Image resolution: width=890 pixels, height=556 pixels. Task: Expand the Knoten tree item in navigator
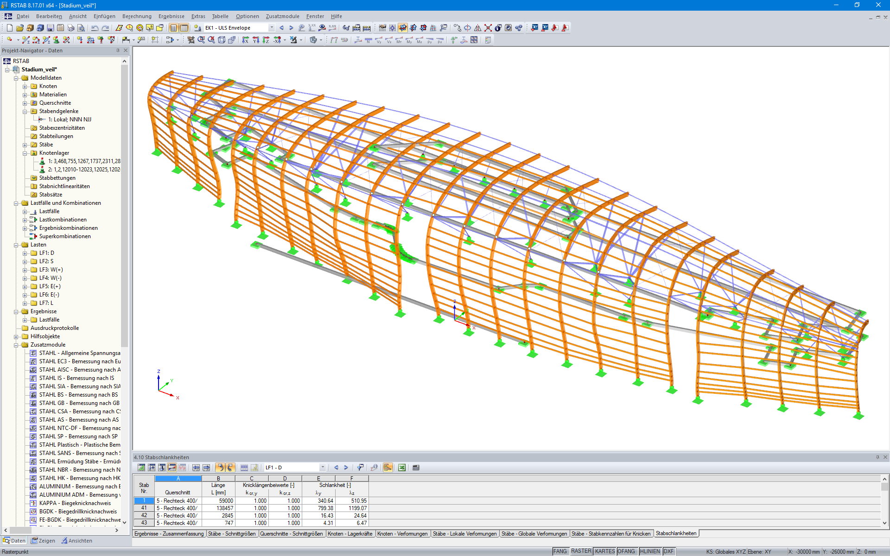click(x=25, y=86)
